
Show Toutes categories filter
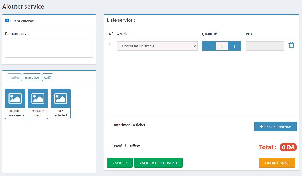pos(14,78)
